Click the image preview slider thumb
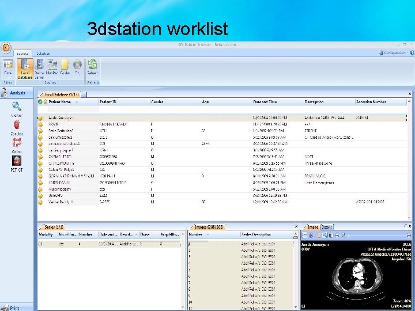The width and height of the screenshot is (415, 311). point(343,235)
